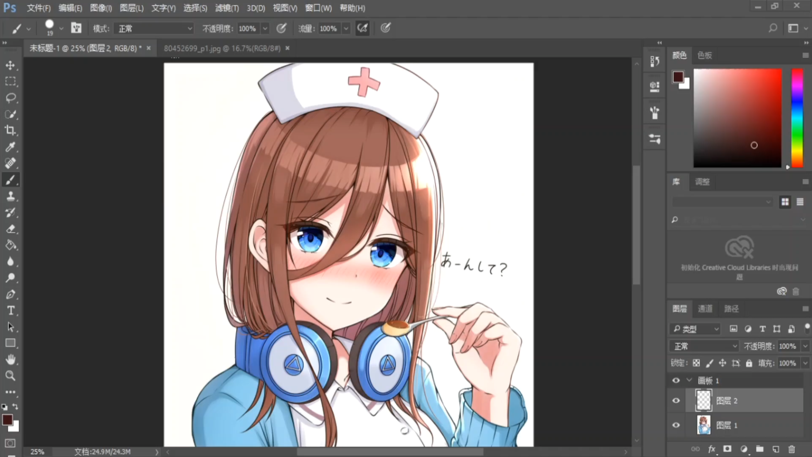Hide 图层 2 in the Layers panel
Viewport: 812px width, 457px height.
676,400
